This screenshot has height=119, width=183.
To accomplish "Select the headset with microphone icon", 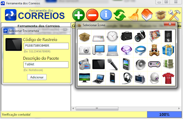I will 127,78.
